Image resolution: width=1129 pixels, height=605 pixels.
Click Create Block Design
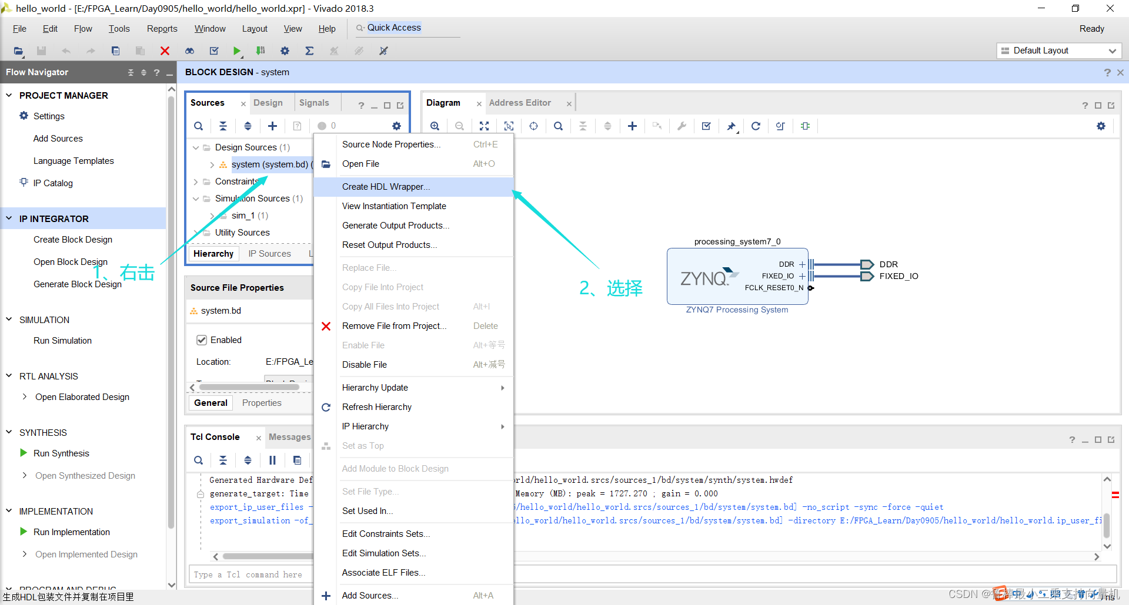(73, 240)
